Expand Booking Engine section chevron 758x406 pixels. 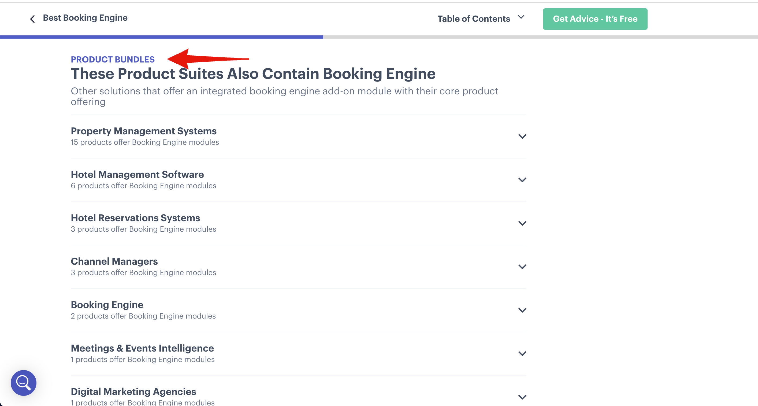pos(522,310)
